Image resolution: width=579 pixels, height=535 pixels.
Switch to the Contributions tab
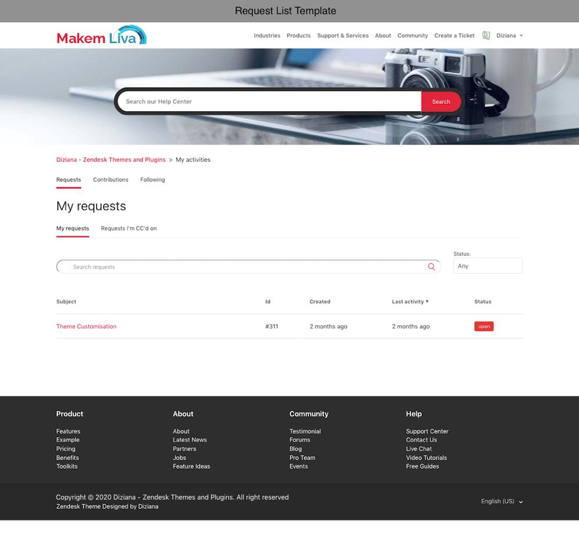coord(110,180)
